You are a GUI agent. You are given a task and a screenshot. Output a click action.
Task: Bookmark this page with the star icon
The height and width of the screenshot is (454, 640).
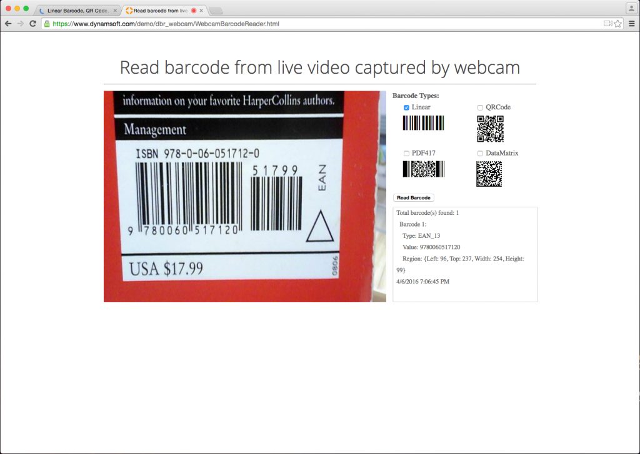click(x=618, y=24)
